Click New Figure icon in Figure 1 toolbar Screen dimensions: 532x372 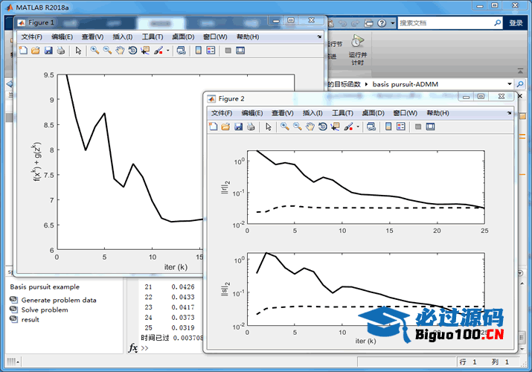click(23, 51)
